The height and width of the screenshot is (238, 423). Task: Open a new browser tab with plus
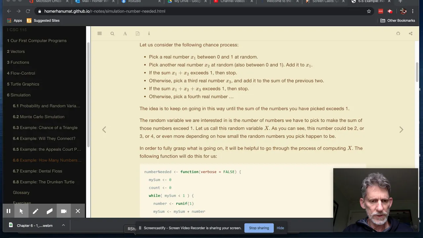pos(400,1)
